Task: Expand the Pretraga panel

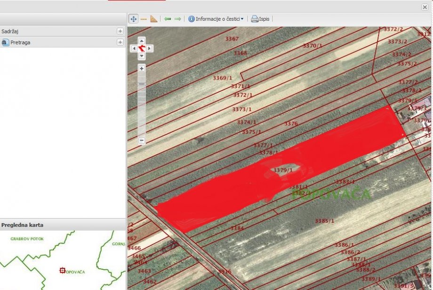Action: [120, 42]
